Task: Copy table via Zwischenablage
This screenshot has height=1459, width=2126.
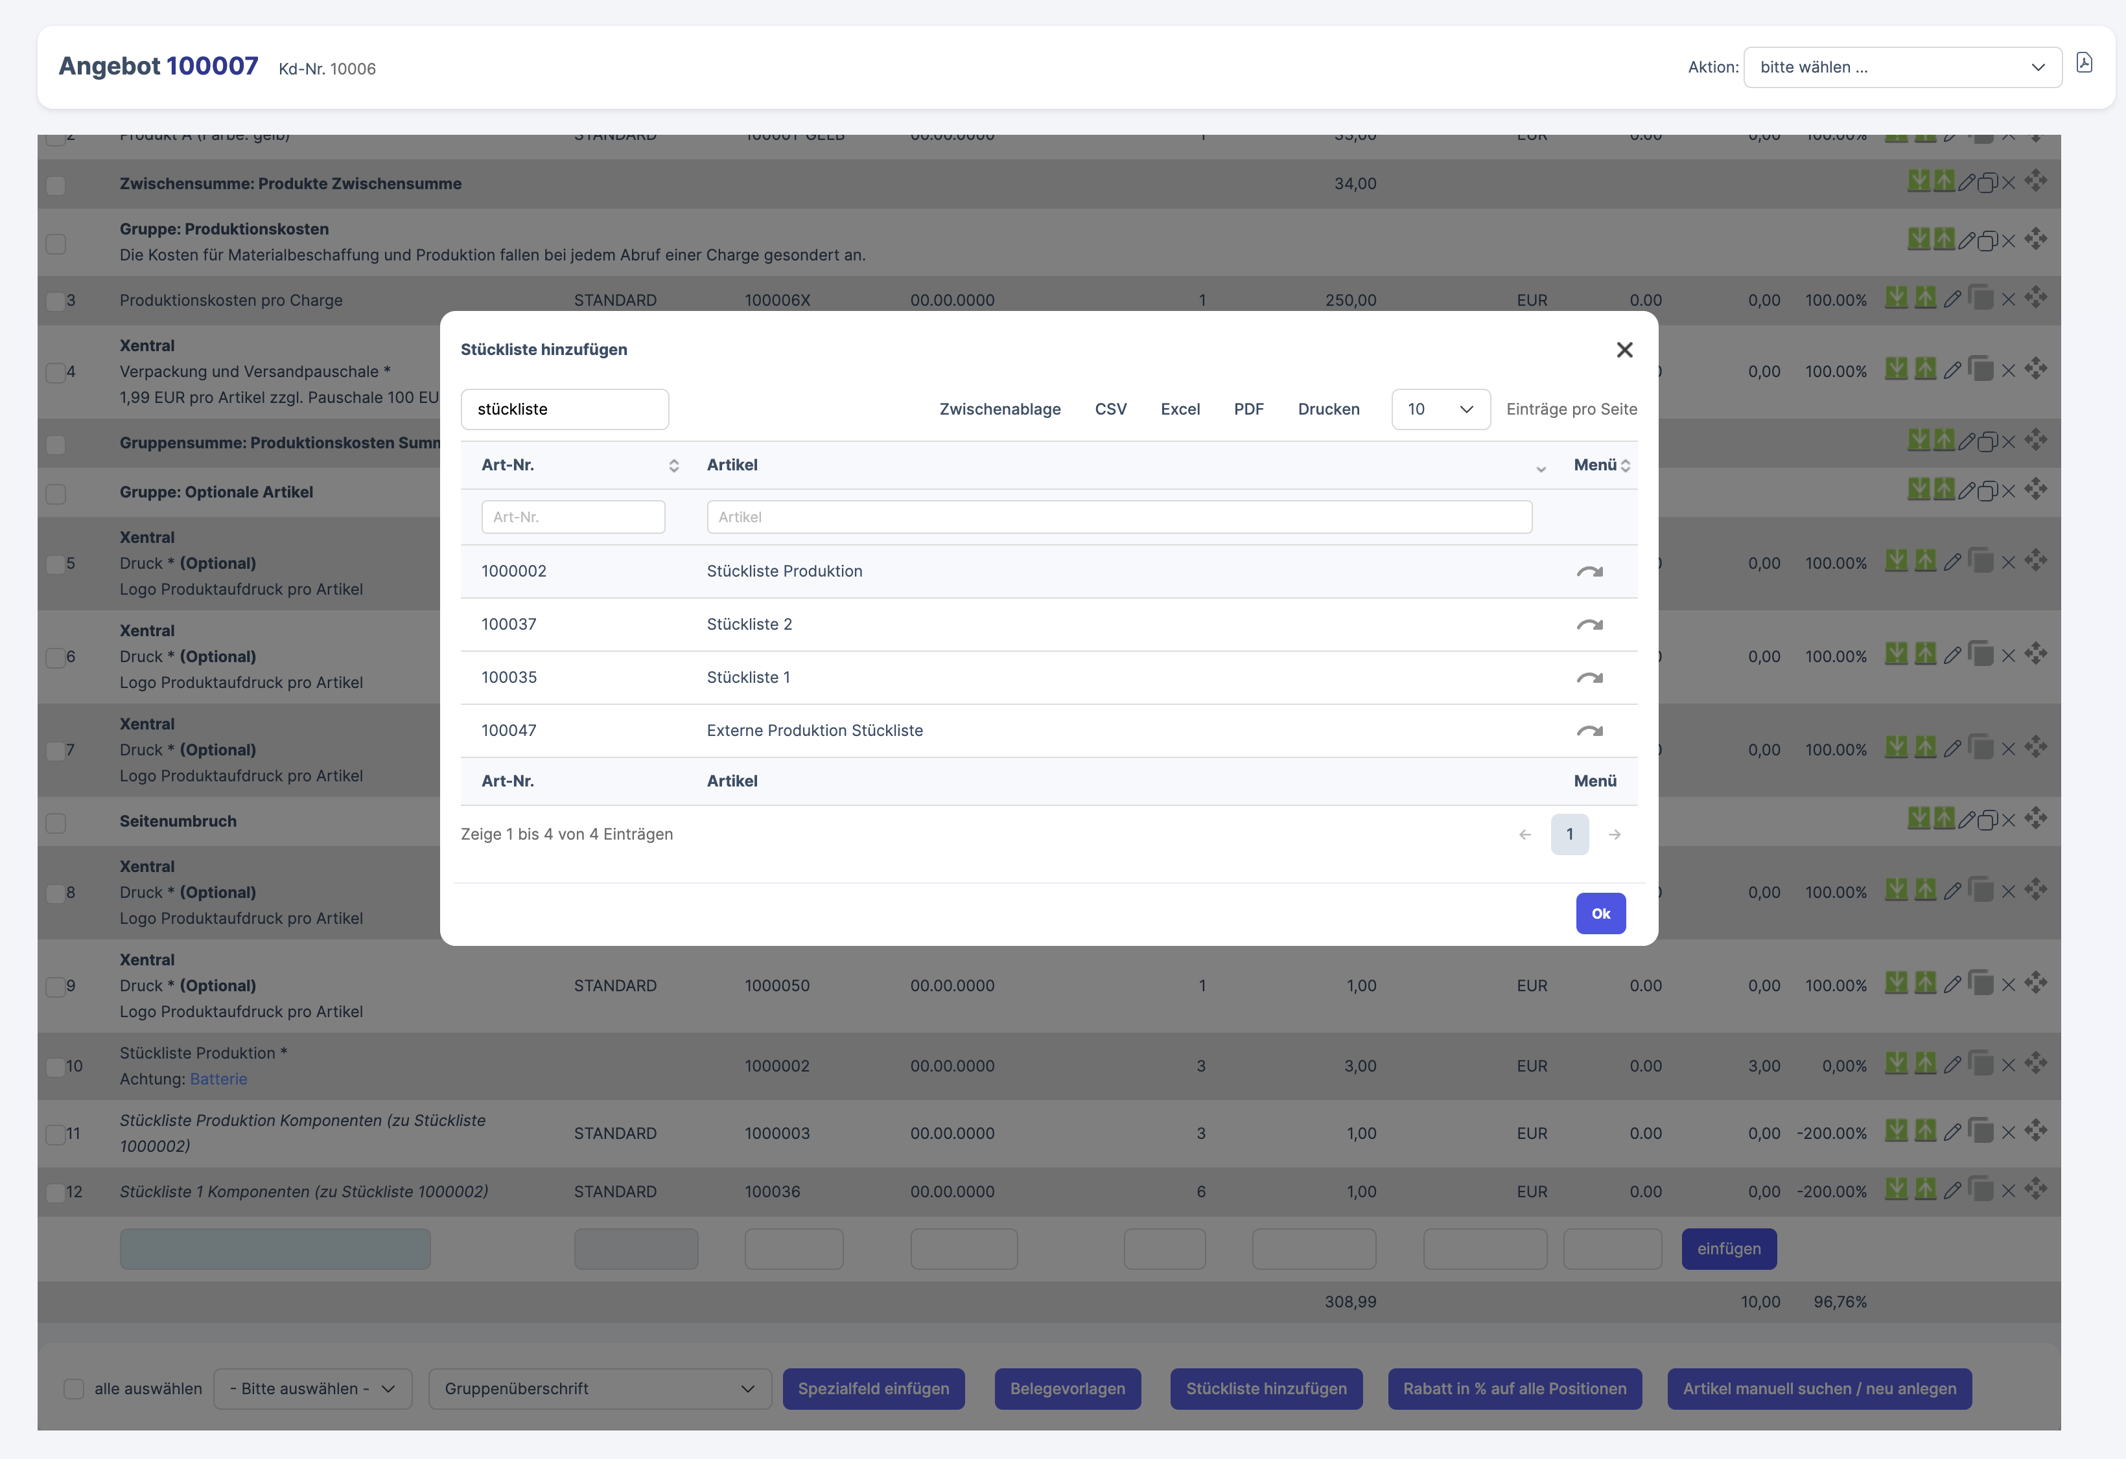Action: tap(999, 409)
